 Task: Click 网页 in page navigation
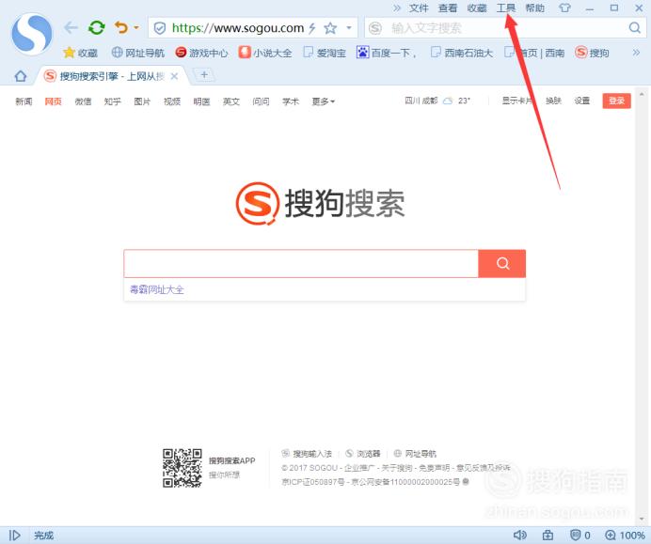53,101
